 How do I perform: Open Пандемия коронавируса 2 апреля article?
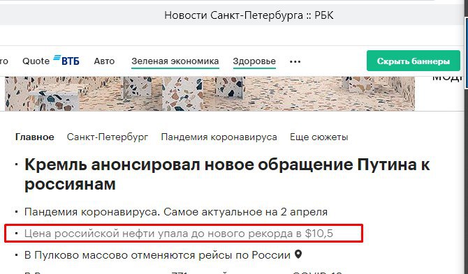tap(176, 212)
